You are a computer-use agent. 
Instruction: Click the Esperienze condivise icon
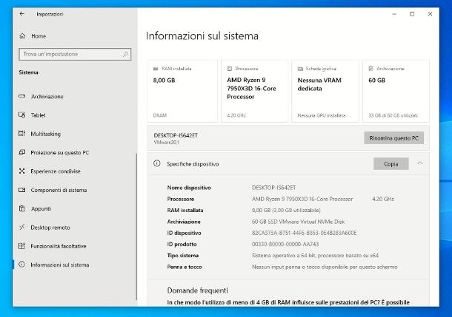[22, 171]
